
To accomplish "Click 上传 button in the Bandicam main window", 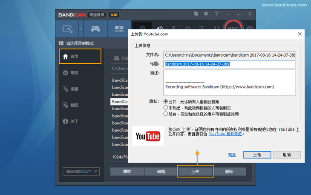I will point(195,172).
